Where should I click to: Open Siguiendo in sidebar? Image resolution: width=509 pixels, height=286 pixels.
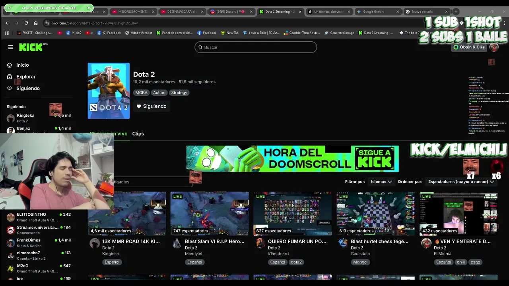pos(28,88)
